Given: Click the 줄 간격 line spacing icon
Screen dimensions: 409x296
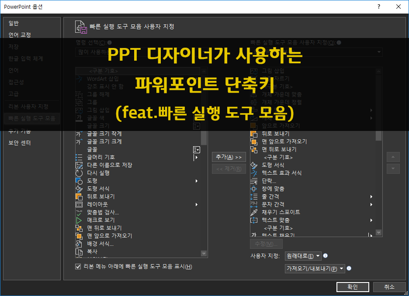Looking at the screenshot, I should (254, 196).
